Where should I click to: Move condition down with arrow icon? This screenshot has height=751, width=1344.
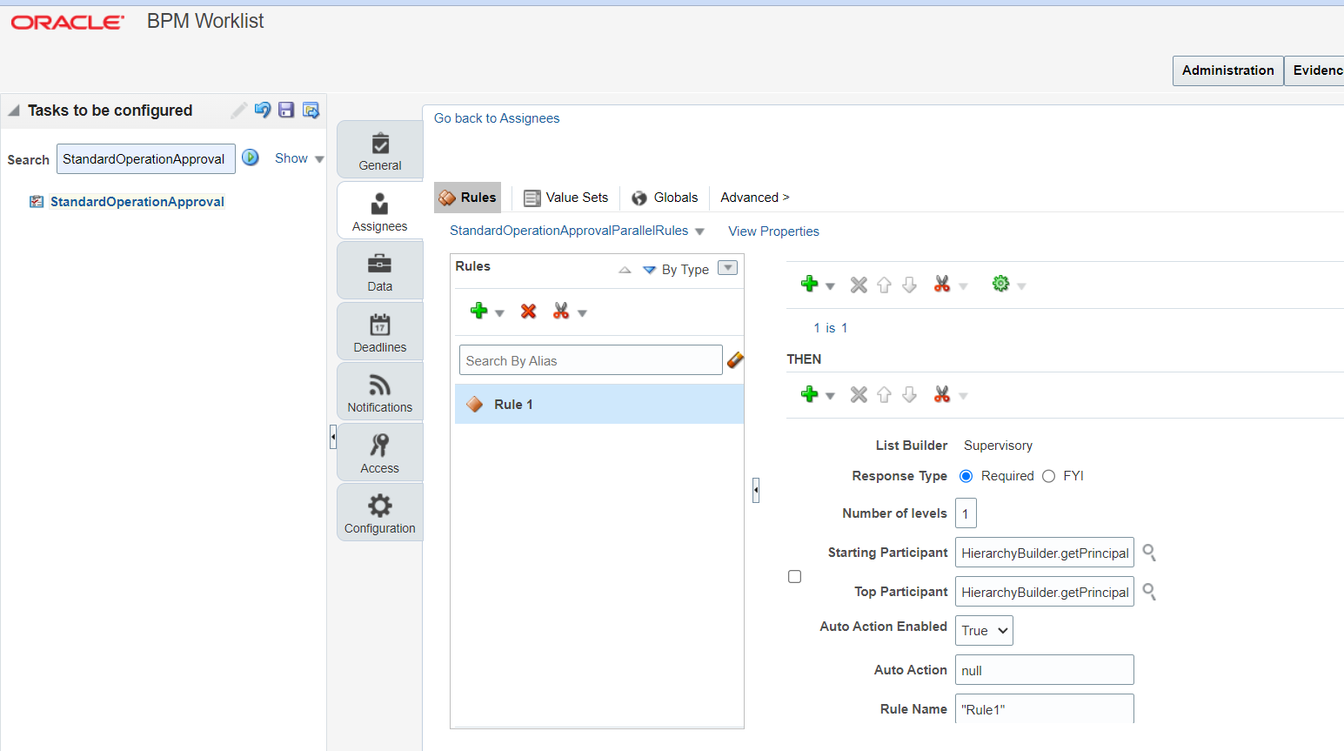[x=909, y=285]
